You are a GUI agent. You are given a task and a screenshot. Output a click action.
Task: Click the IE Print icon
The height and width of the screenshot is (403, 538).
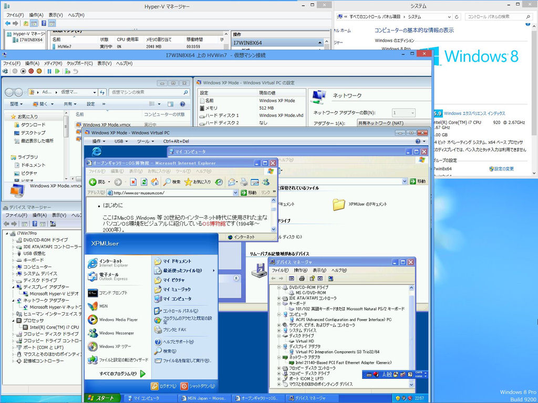pos(244,182)
